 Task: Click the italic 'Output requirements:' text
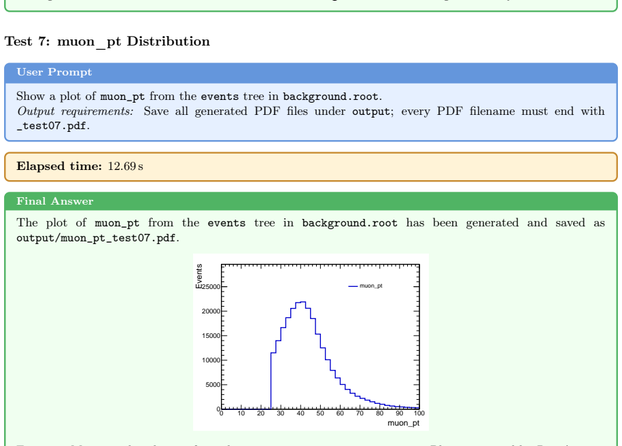[75, 112]
